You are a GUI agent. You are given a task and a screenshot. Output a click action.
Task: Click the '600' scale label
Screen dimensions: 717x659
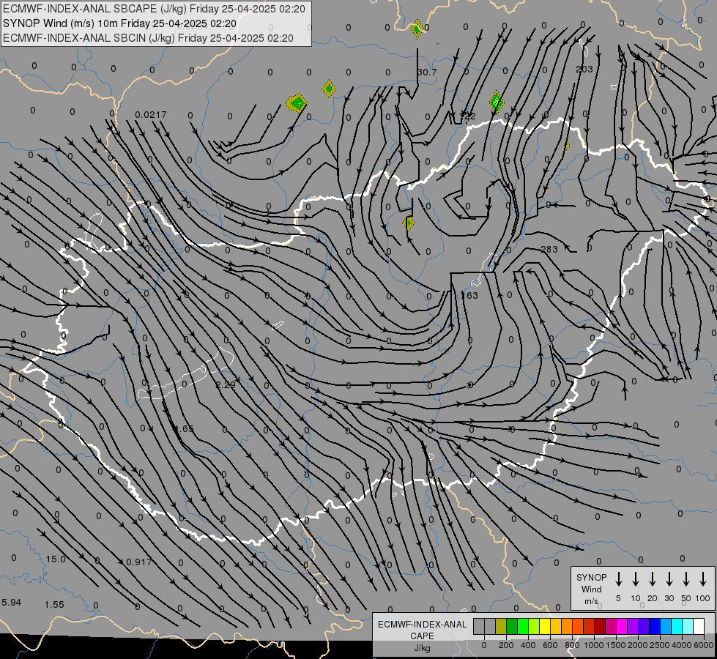pos(550,645)
